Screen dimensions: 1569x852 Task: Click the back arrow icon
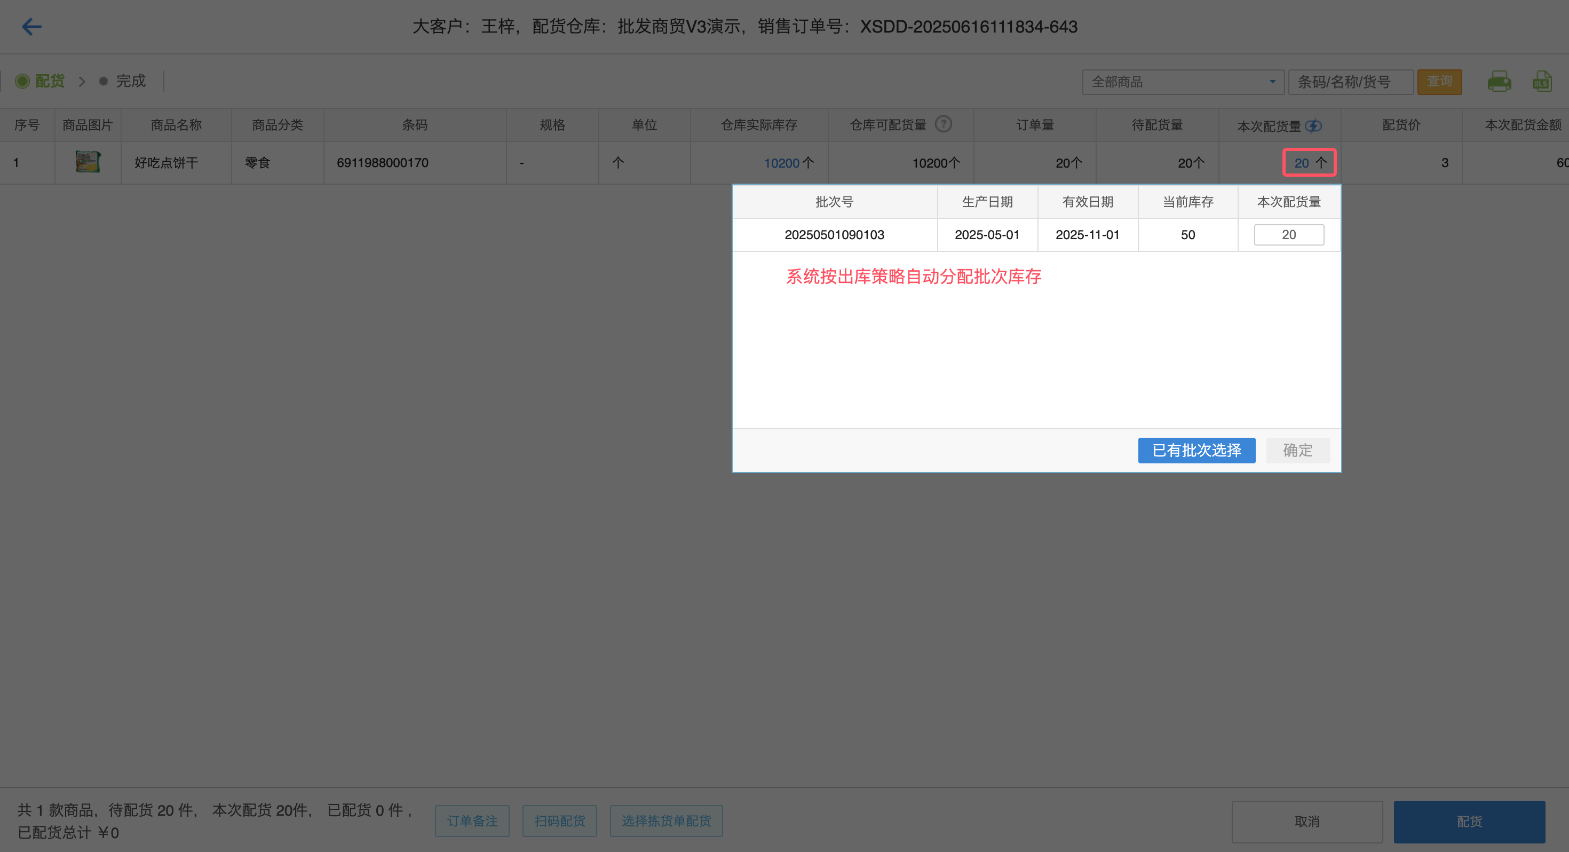(31, 26)
